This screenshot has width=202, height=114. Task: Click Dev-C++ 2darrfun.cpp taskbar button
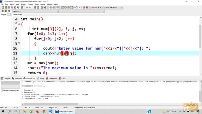(x=65, y=111)
